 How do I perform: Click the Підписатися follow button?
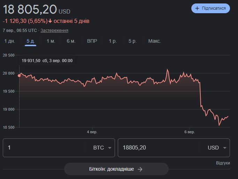(x=210, y=8)
